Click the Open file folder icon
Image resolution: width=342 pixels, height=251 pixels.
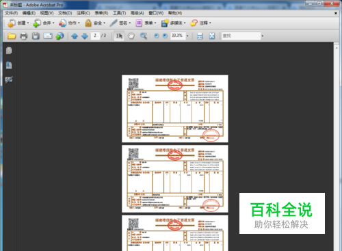tap(12, 36)
